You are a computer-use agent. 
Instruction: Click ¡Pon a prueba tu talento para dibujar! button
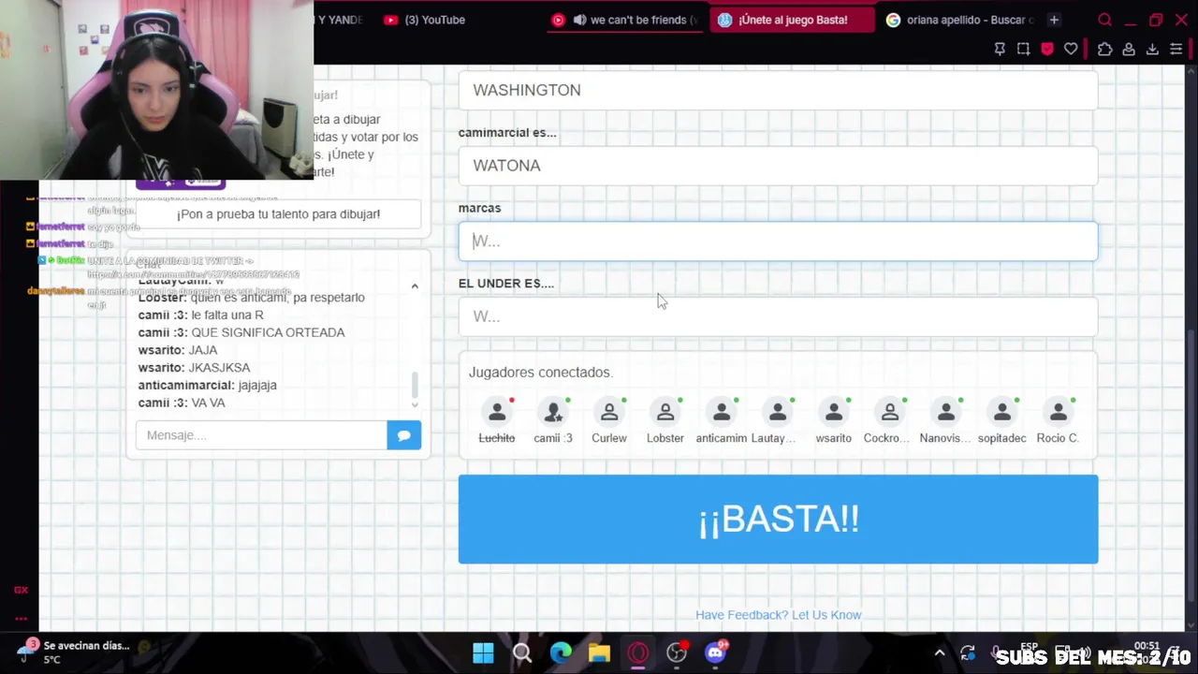(x=278, y=214)
